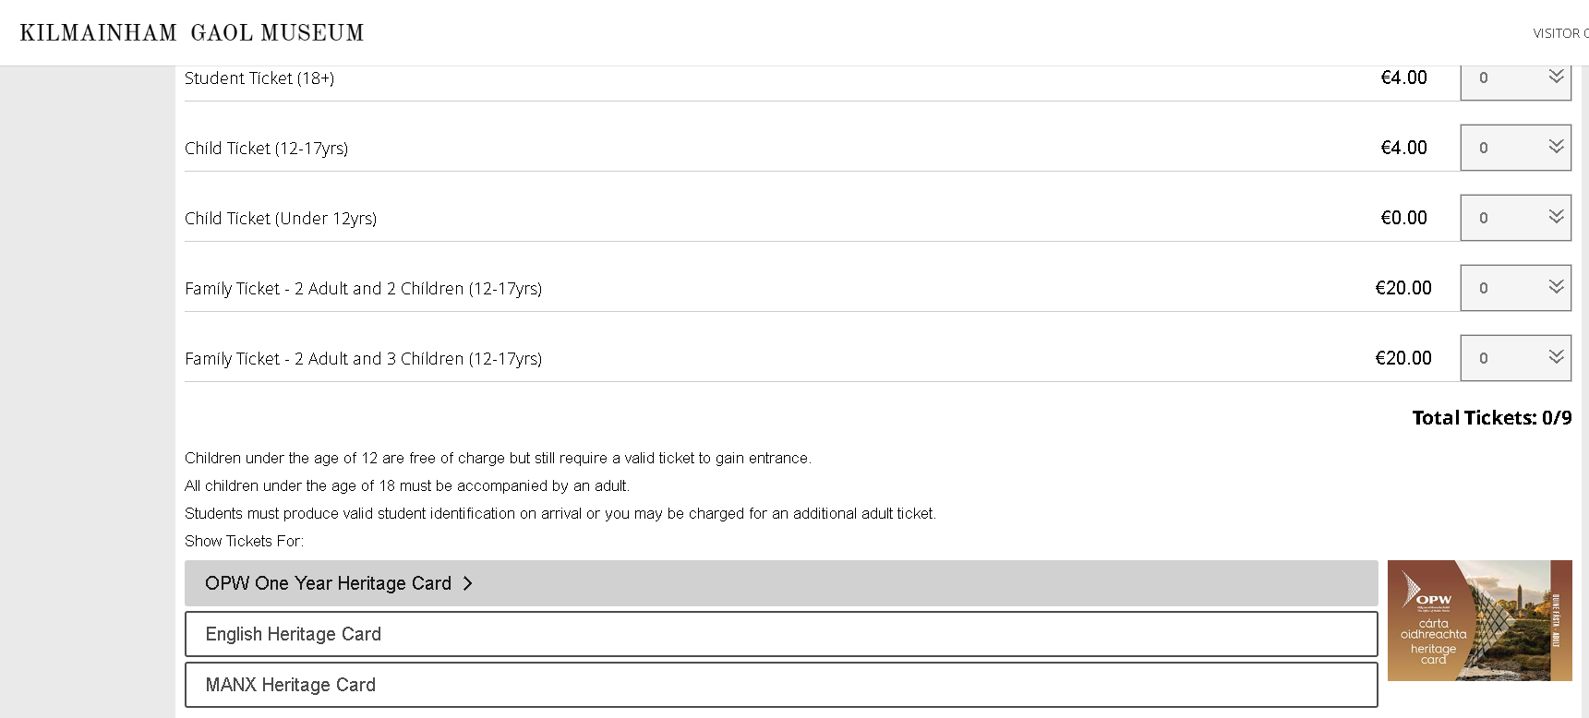Click double-chevron on 2 Adult 2 Children selector
1589x718 pixels.
(1556, 286)
